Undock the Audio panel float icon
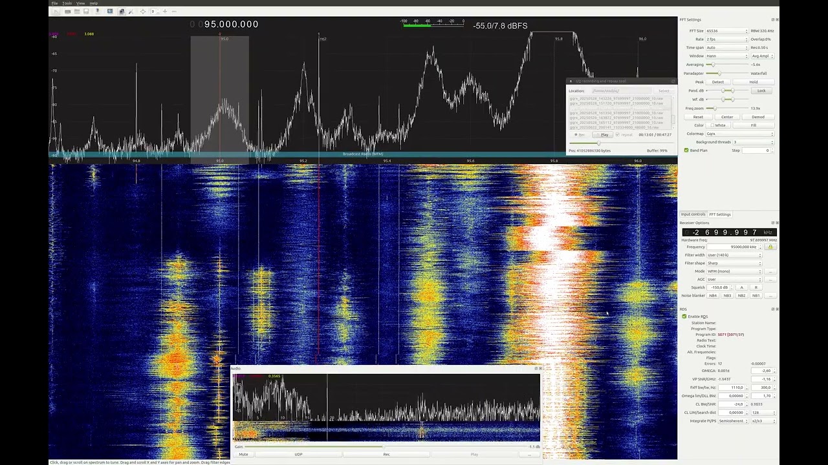 536,369
